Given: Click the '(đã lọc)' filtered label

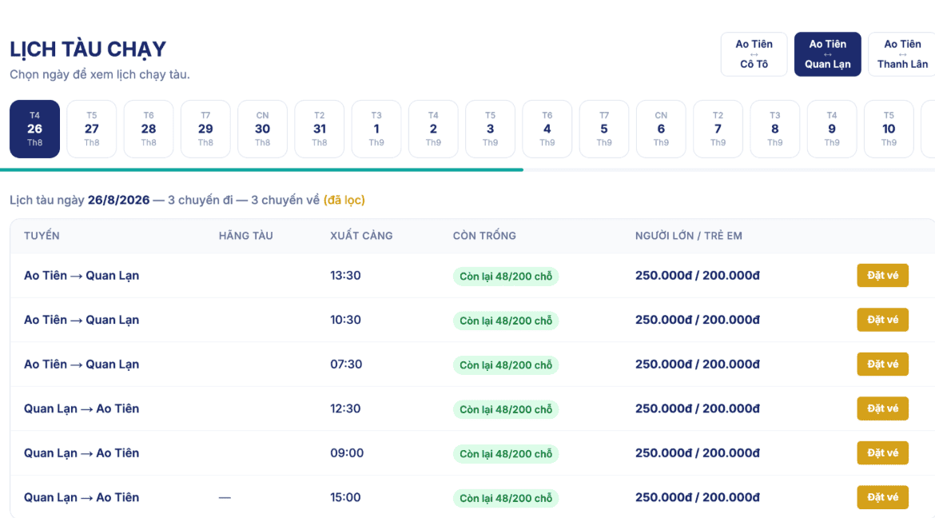Looking at the screenshot, I should (x=344, y=200).
